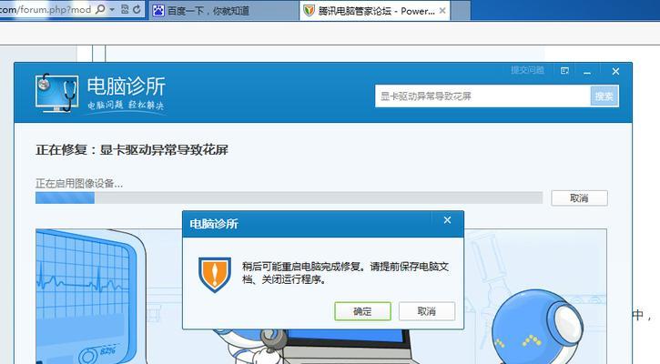Switch to the 百度一下，你就知道 browser tab
The height and width of the screenshot is (364, 660).
point(223,11)
